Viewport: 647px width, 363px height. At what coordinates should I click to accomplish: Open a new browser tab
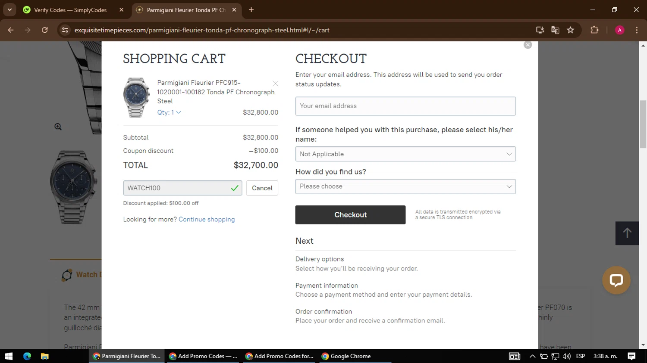[251, 10]
